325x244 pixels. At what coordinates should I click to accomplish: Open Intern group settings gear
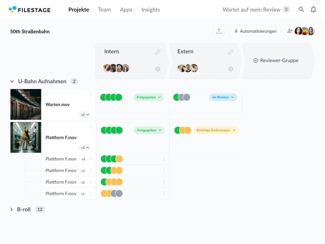(x=158, y=69)
